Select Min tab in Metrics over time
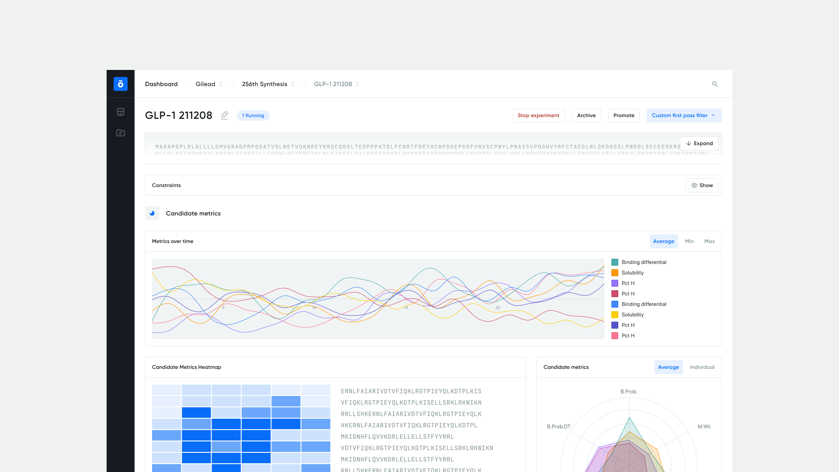Viewport: 839px width, 472px height. click(690, 241)
